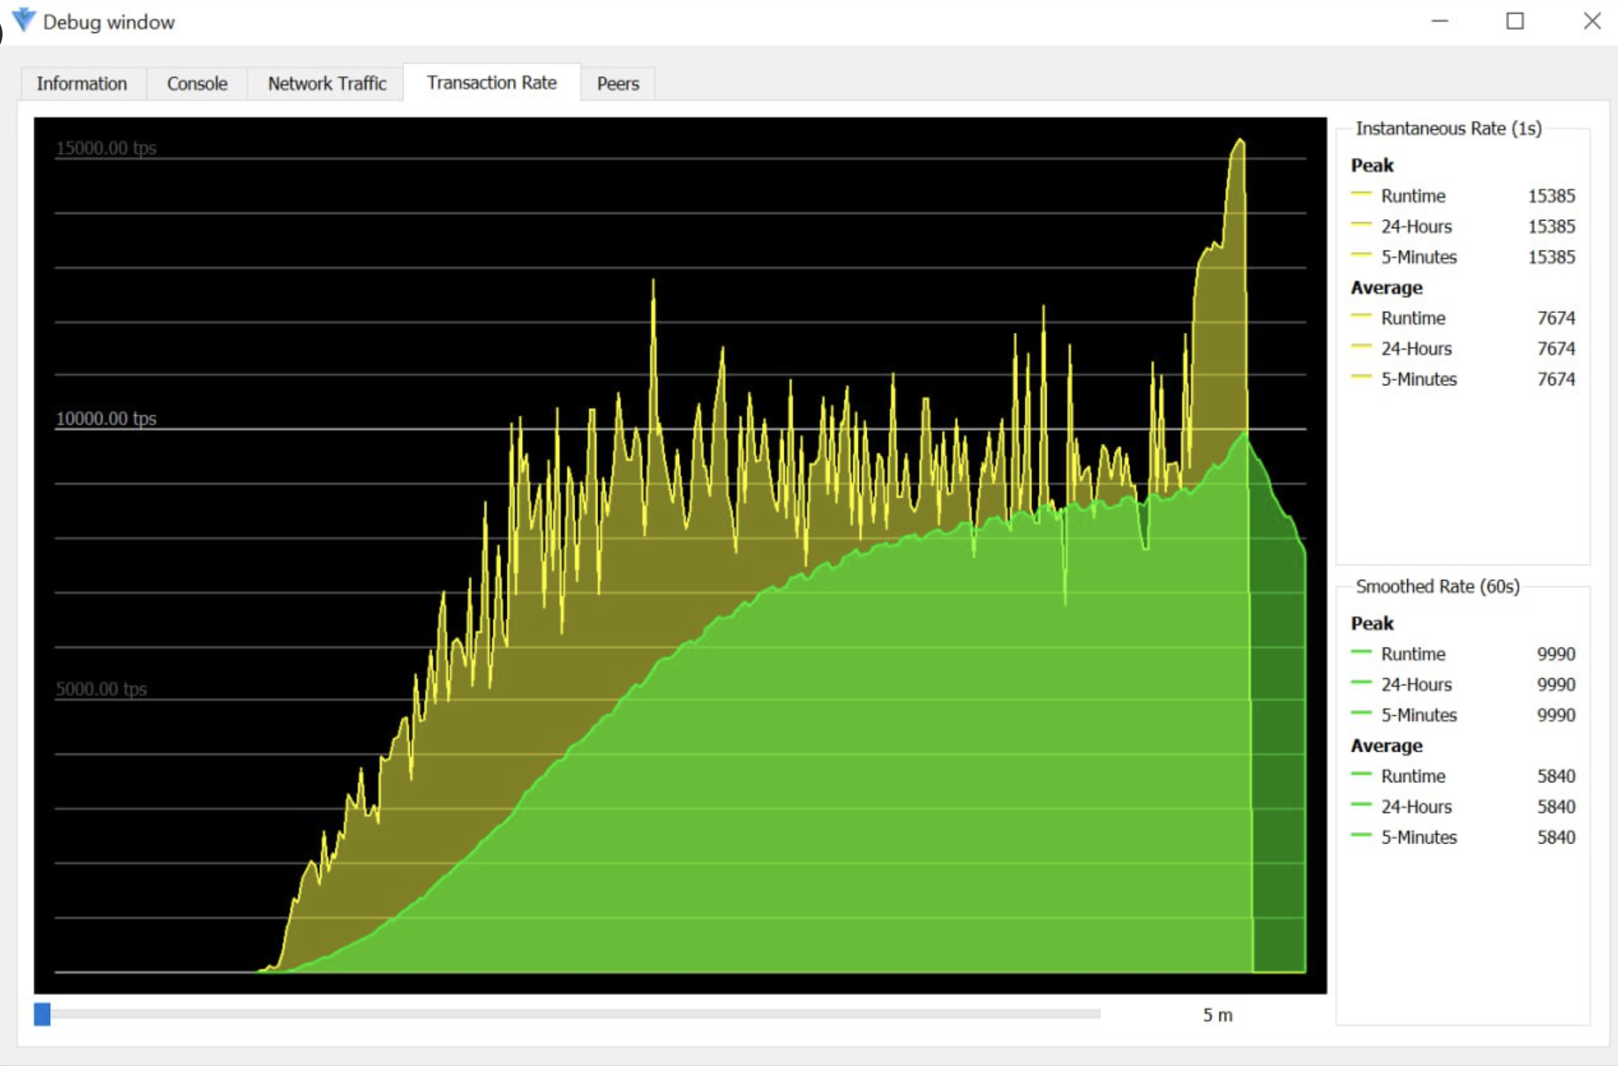Click the 9990 smoothed peak runtime value
This screenshot has width=1618, height=1066.
click(x=1555, y=654)
